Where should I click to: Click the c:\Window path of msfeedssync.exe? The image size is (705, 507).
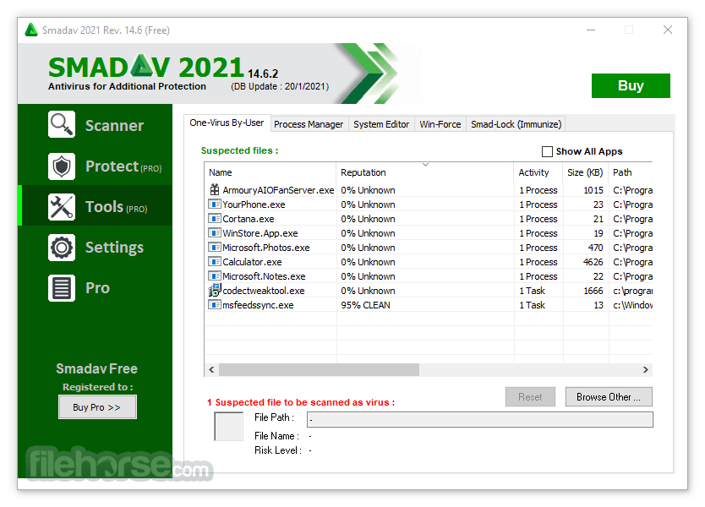click(632, 305)
